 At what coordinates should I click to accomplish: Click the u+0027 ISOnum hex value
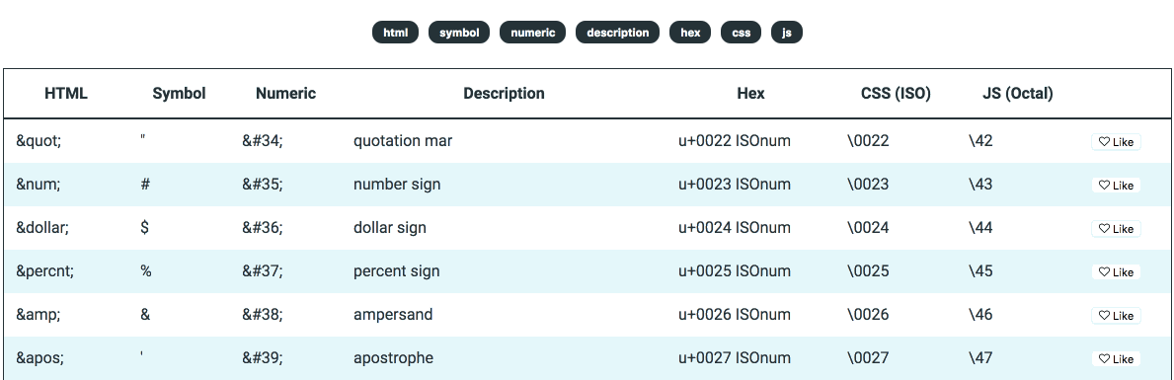[735, 357]
